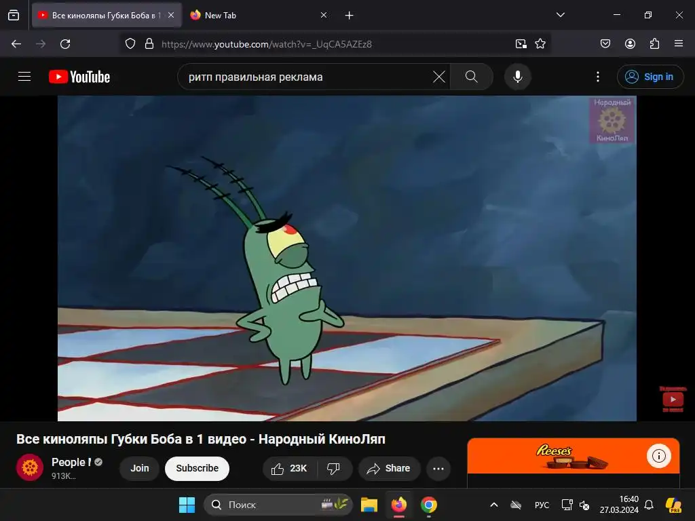
Task: Click the Reese's ad info icon
Action: [x=658, y=455]
